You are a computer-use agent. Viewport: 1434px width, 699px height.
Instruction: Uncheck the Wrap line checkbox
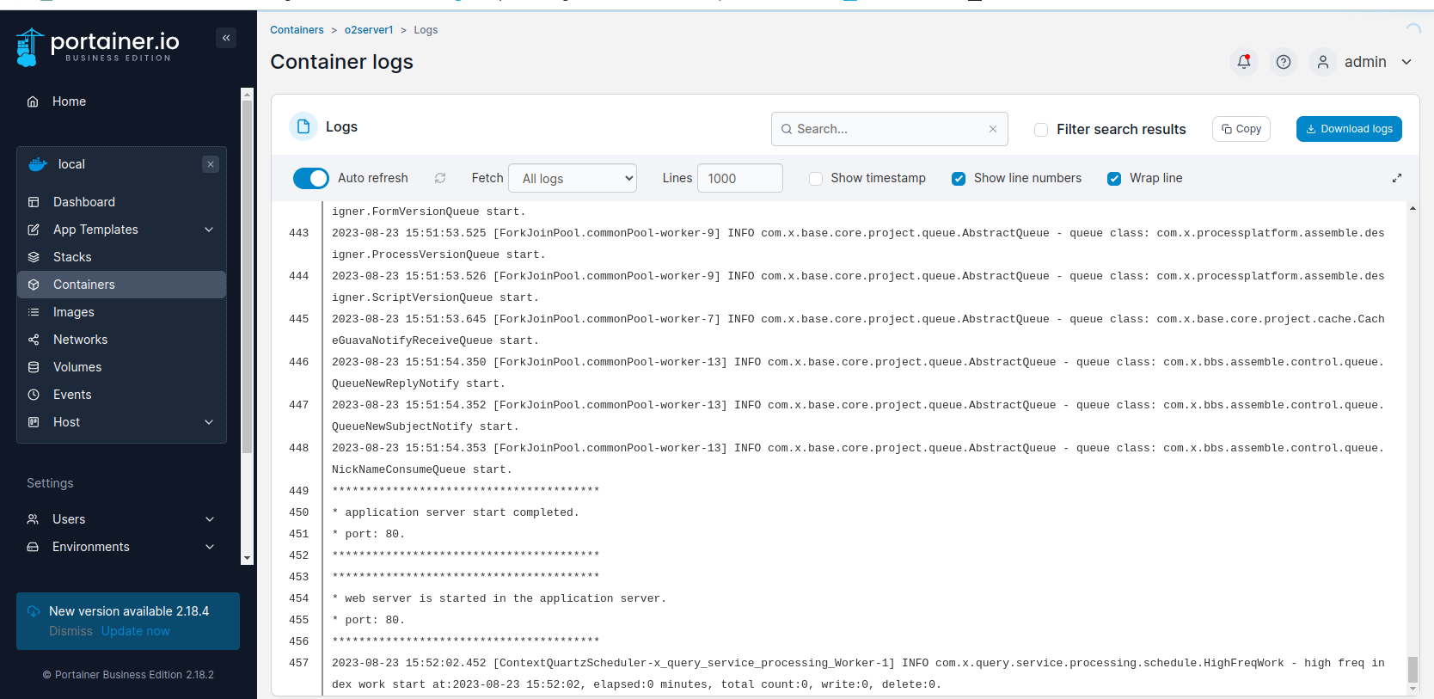(1114, 179)
